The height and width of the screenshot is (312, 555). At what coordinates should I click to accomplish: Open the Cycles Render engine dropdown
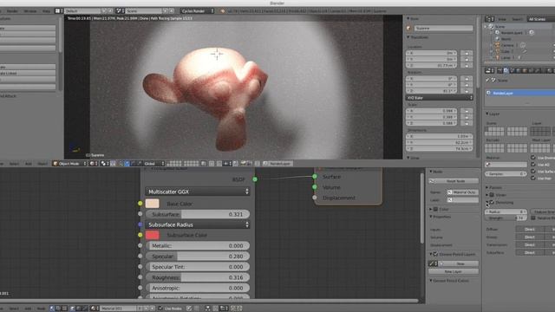point(198,11)
